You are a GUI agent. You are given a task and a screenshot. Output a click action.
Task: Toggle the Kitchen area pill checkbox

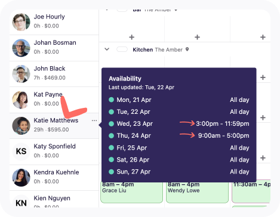pyautogui.click(x=122, y=49)
